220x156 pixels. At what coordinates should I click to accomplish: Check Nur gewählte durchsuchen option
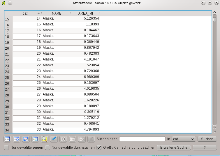47,148
